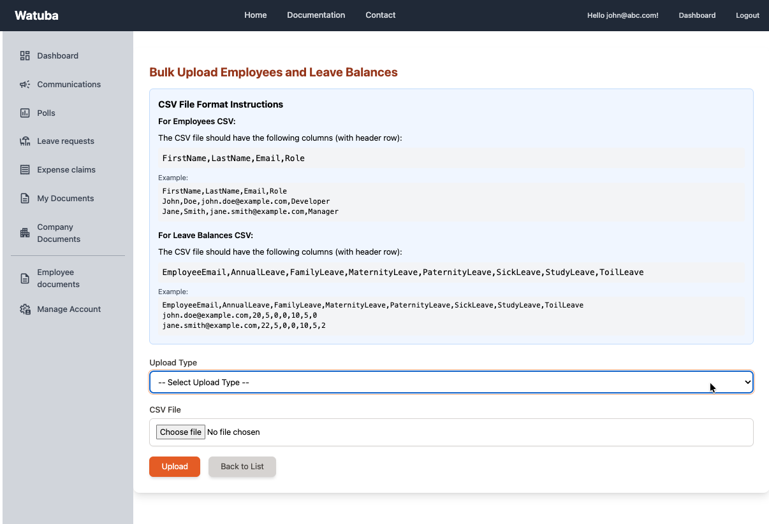The width and height of the screenshot is (769, 524).
Task: Open Contact in top navigation
Action: coord(381,15)
